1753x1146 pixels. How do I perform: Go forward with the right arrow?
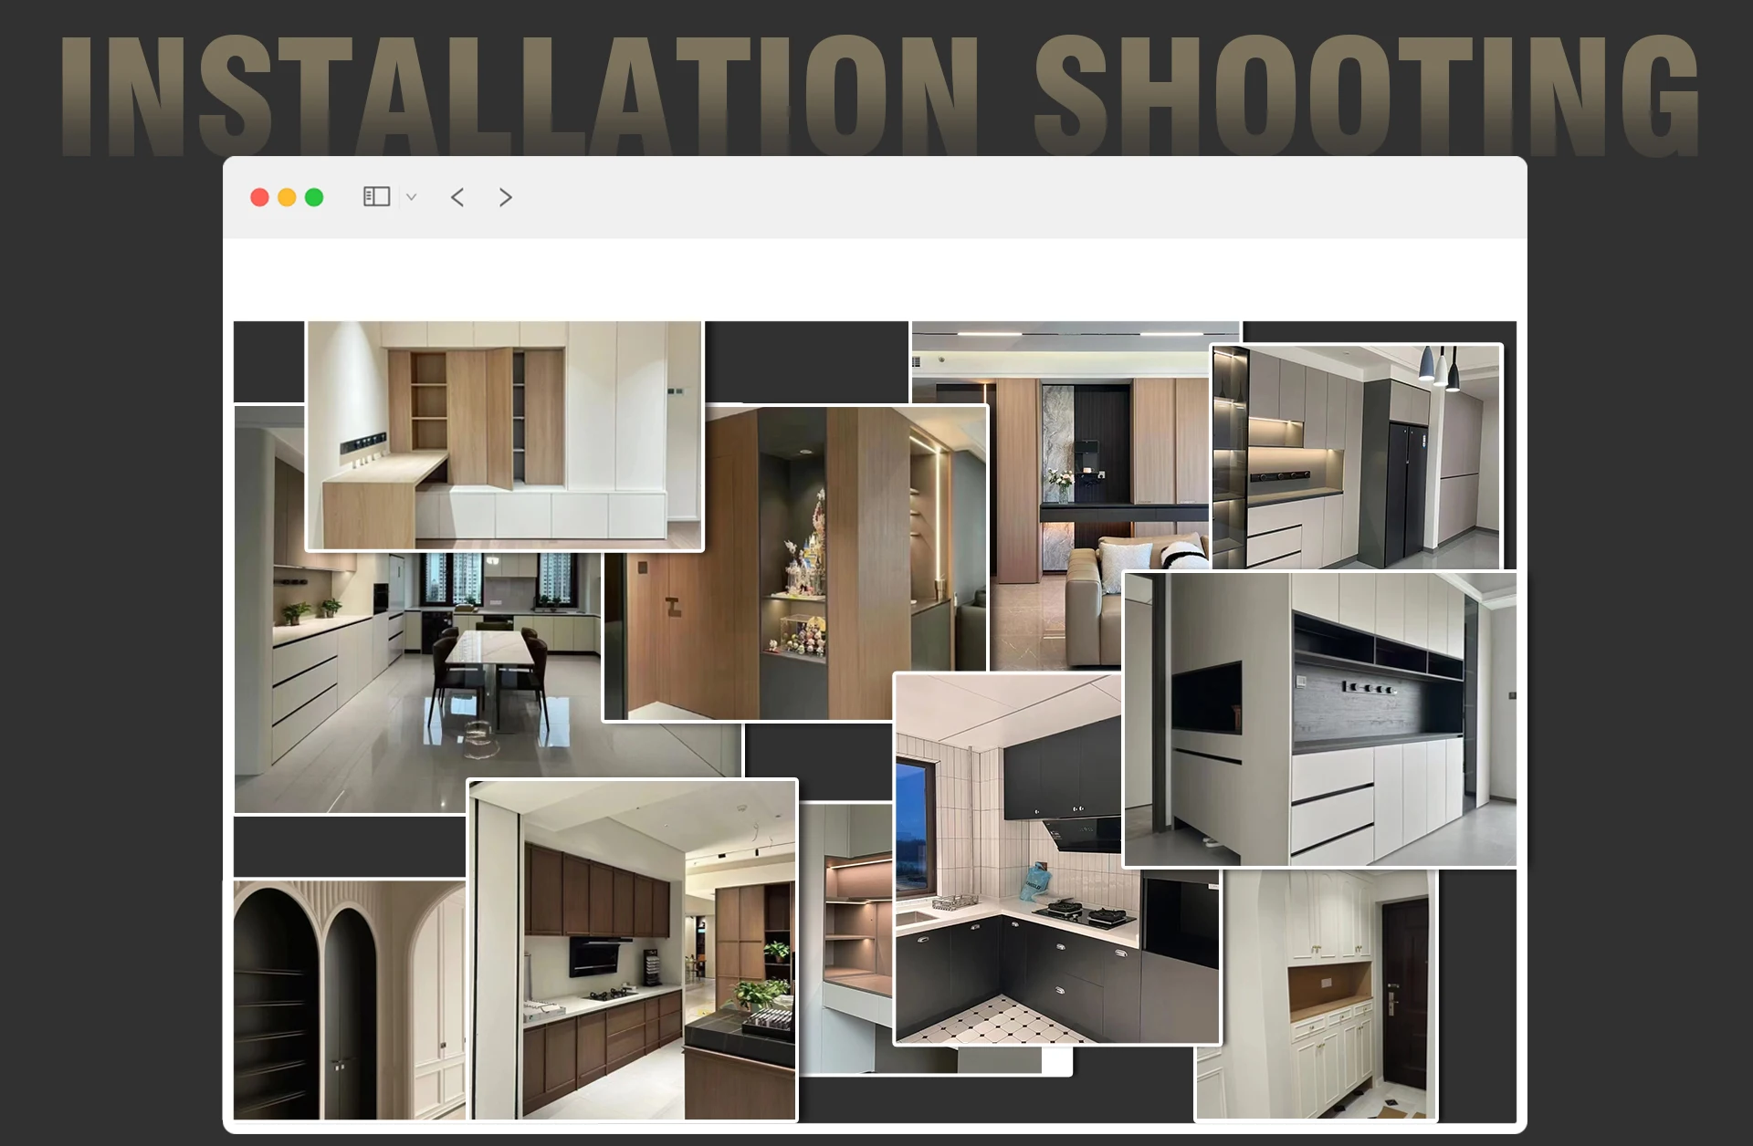(x=506, y=197)
